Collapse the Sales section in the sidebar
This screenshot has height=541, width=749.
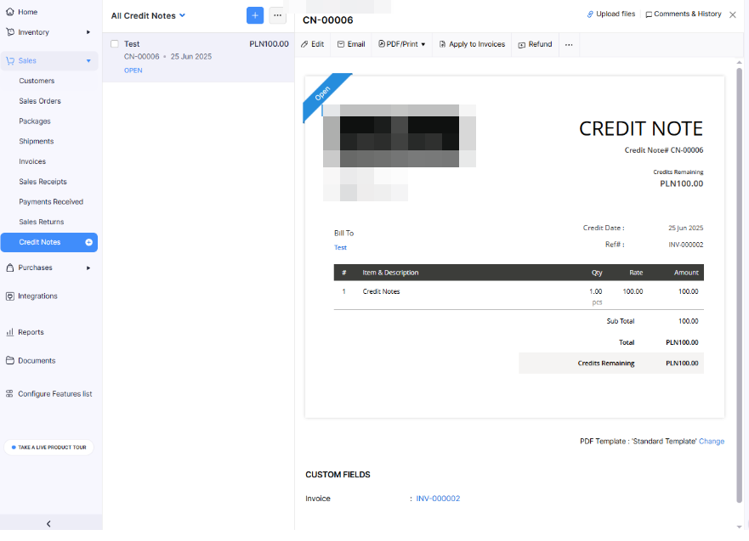(88, 60)
